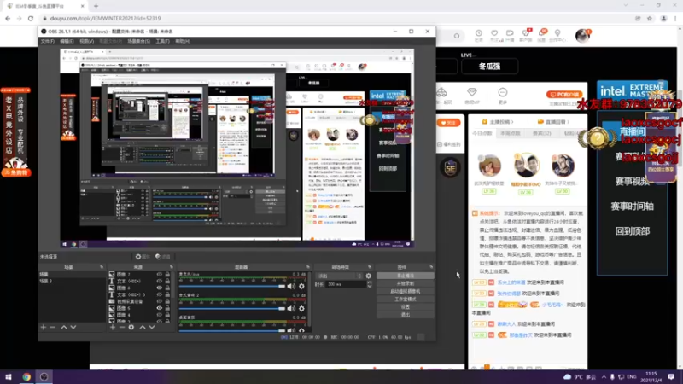Click 退出 button in OBS controls
Viewport: 683px width, 384px height.
(405, 314)
